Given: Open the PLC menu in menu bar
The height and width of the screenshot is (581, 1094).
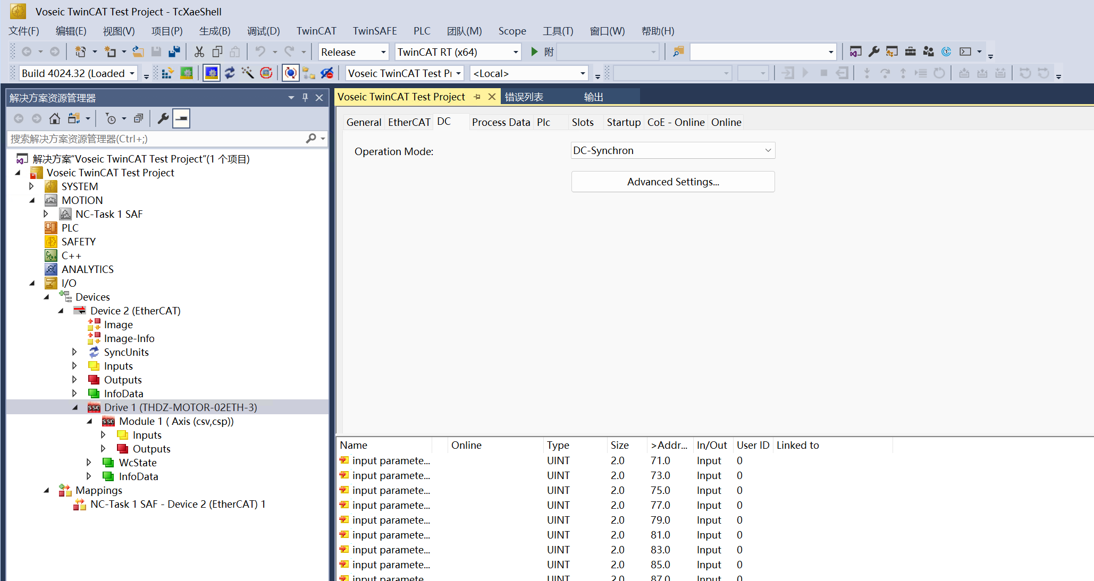Looking at the screenshot, I should coord(422,31).
